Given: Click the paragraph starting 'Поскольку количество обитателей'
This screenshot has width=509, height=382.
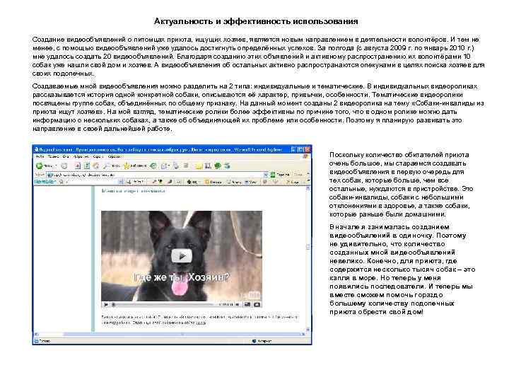Looking at the screenshot, I should point(402,185).
